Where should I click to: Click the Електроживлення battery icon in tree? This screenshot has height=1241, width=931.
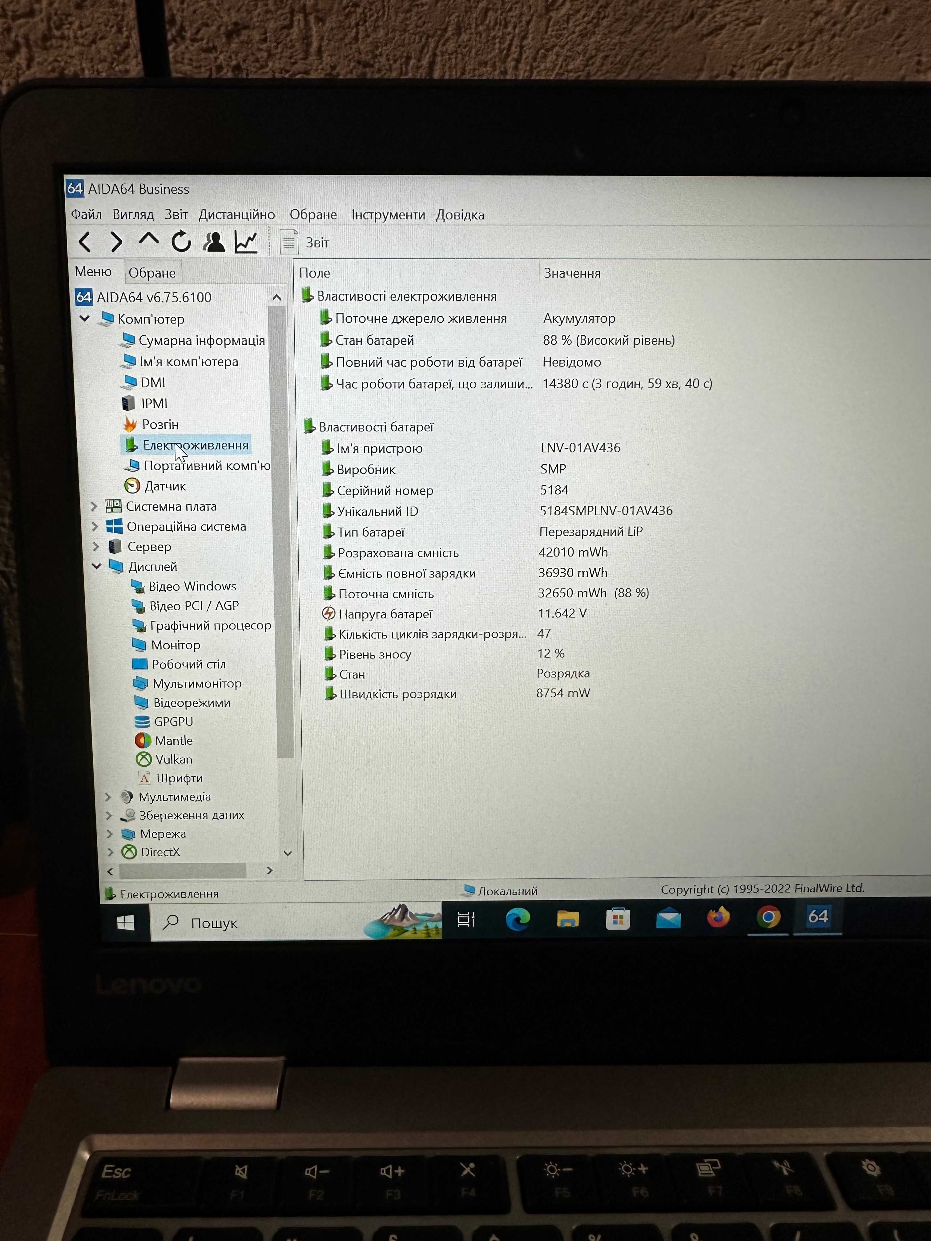coord(131,445)
